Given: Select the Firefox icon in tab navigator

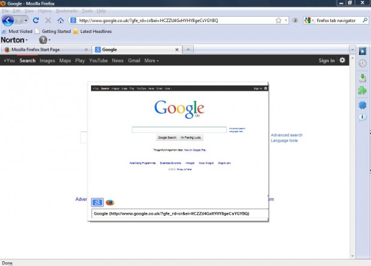Looking at the screenshot, I should click(x=110, y=203).
